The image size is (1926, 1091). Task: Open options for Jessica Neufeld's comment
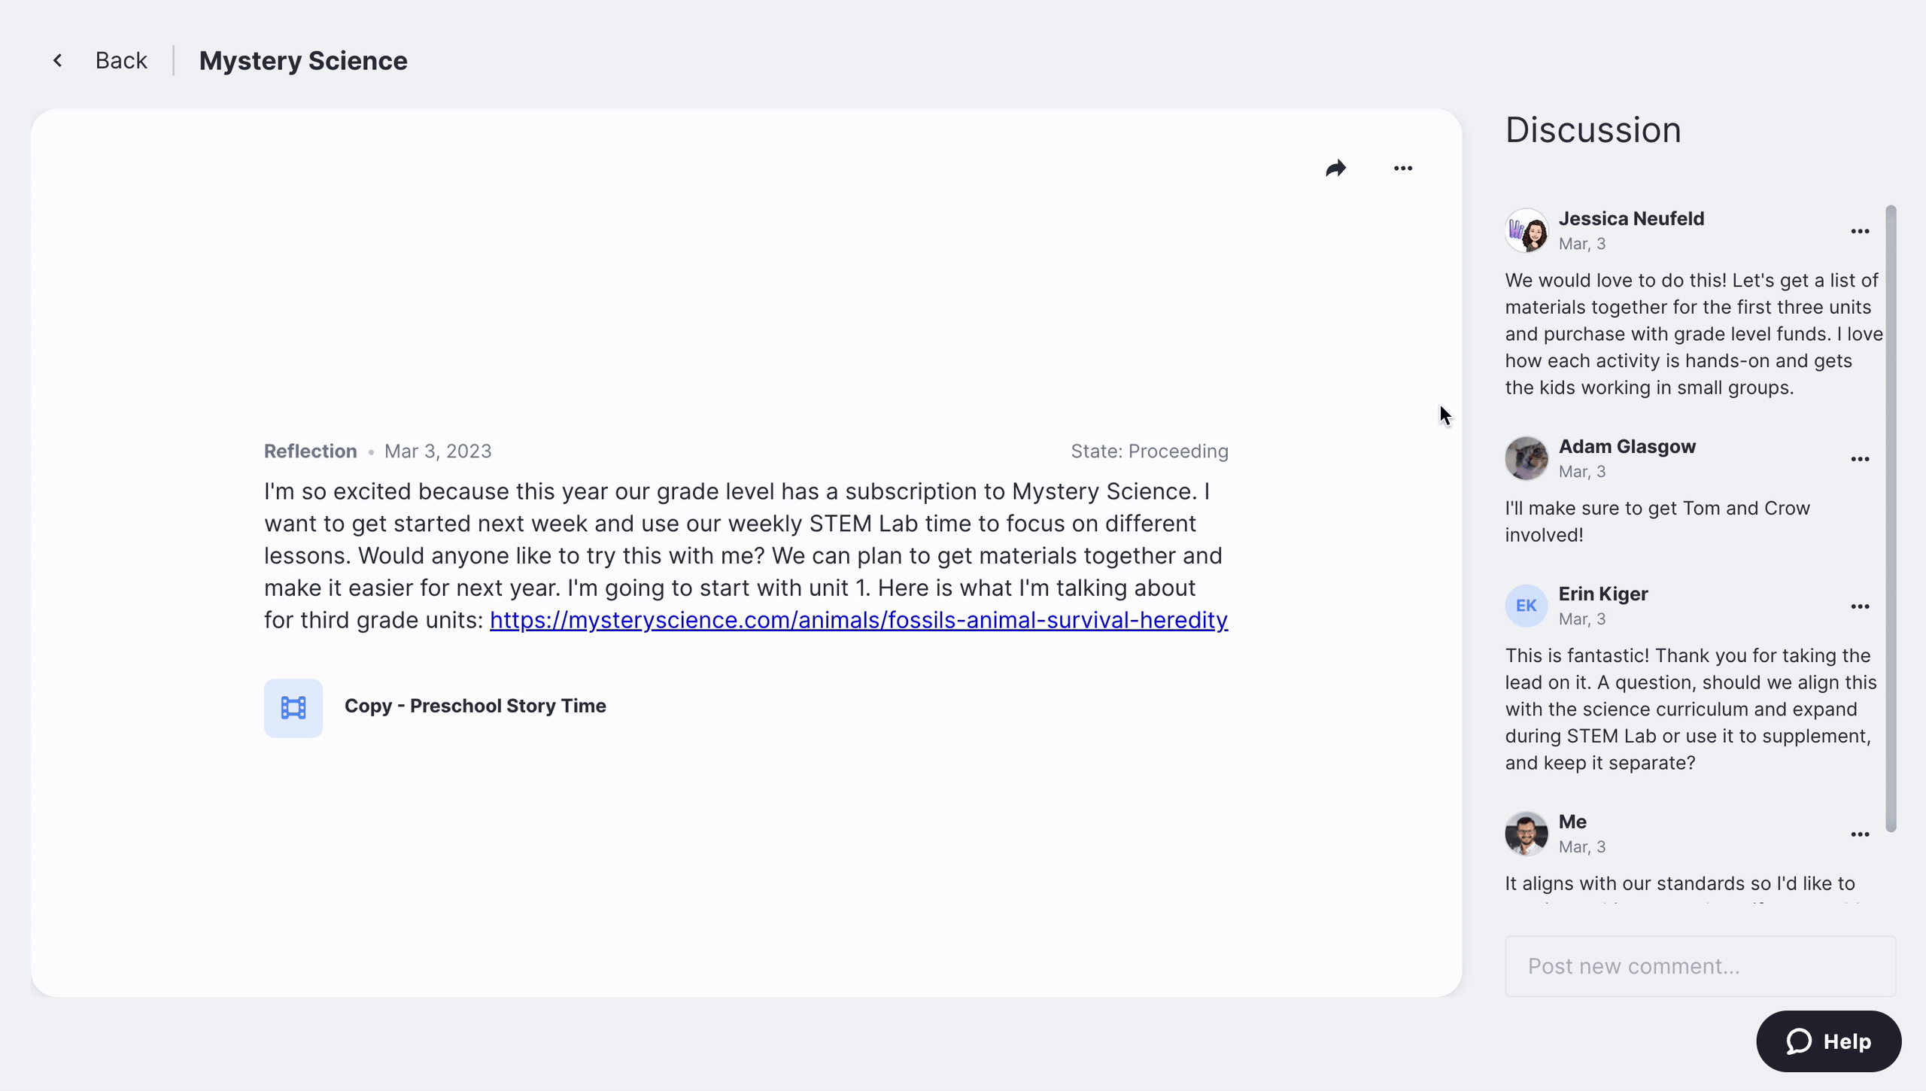(1860, 231)
